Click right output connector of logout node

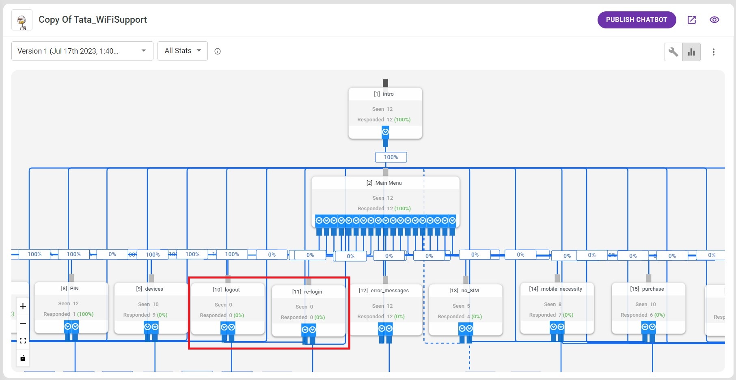coord(231,327)
